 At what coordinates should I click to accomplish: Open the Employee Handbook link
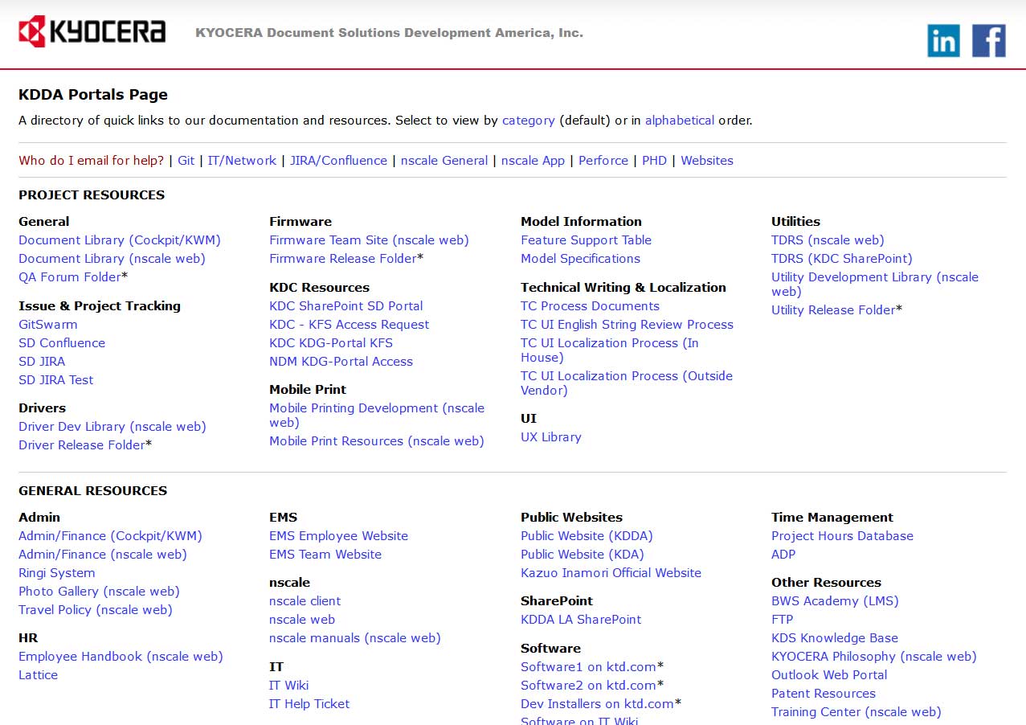pos(121,656)
